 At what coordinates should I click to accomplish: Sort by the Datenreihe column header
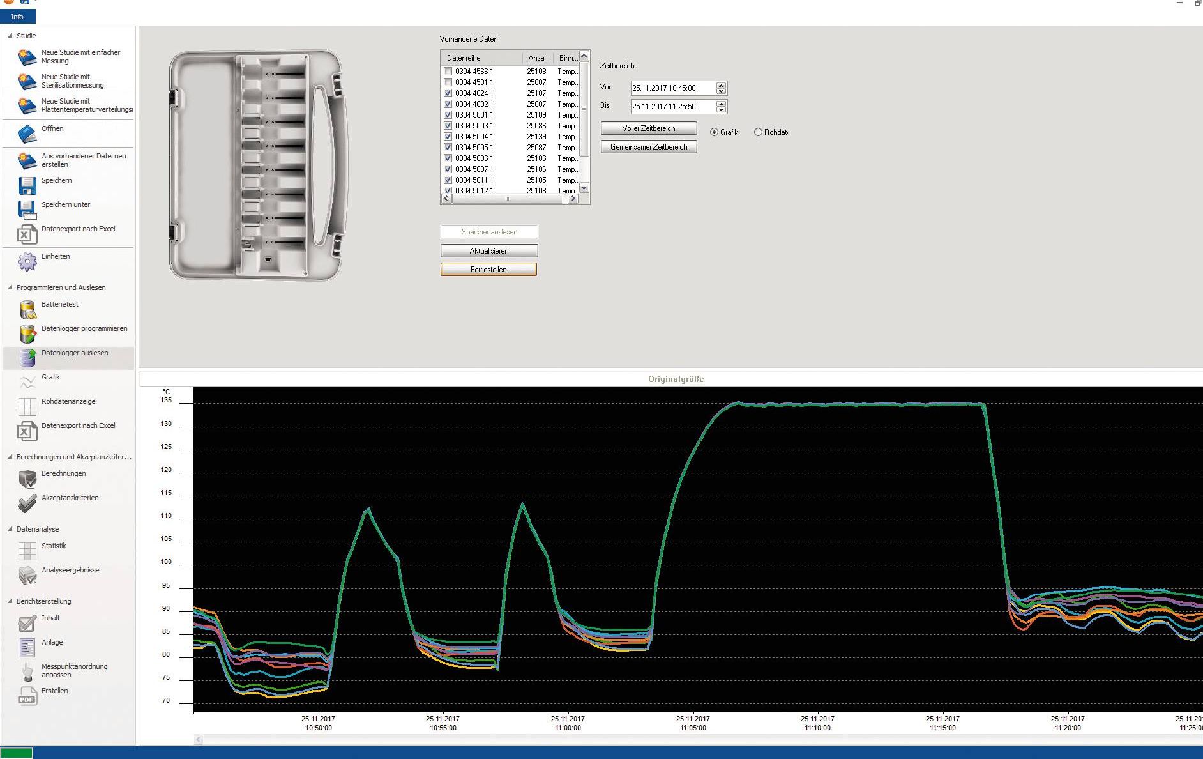point(481,58)
